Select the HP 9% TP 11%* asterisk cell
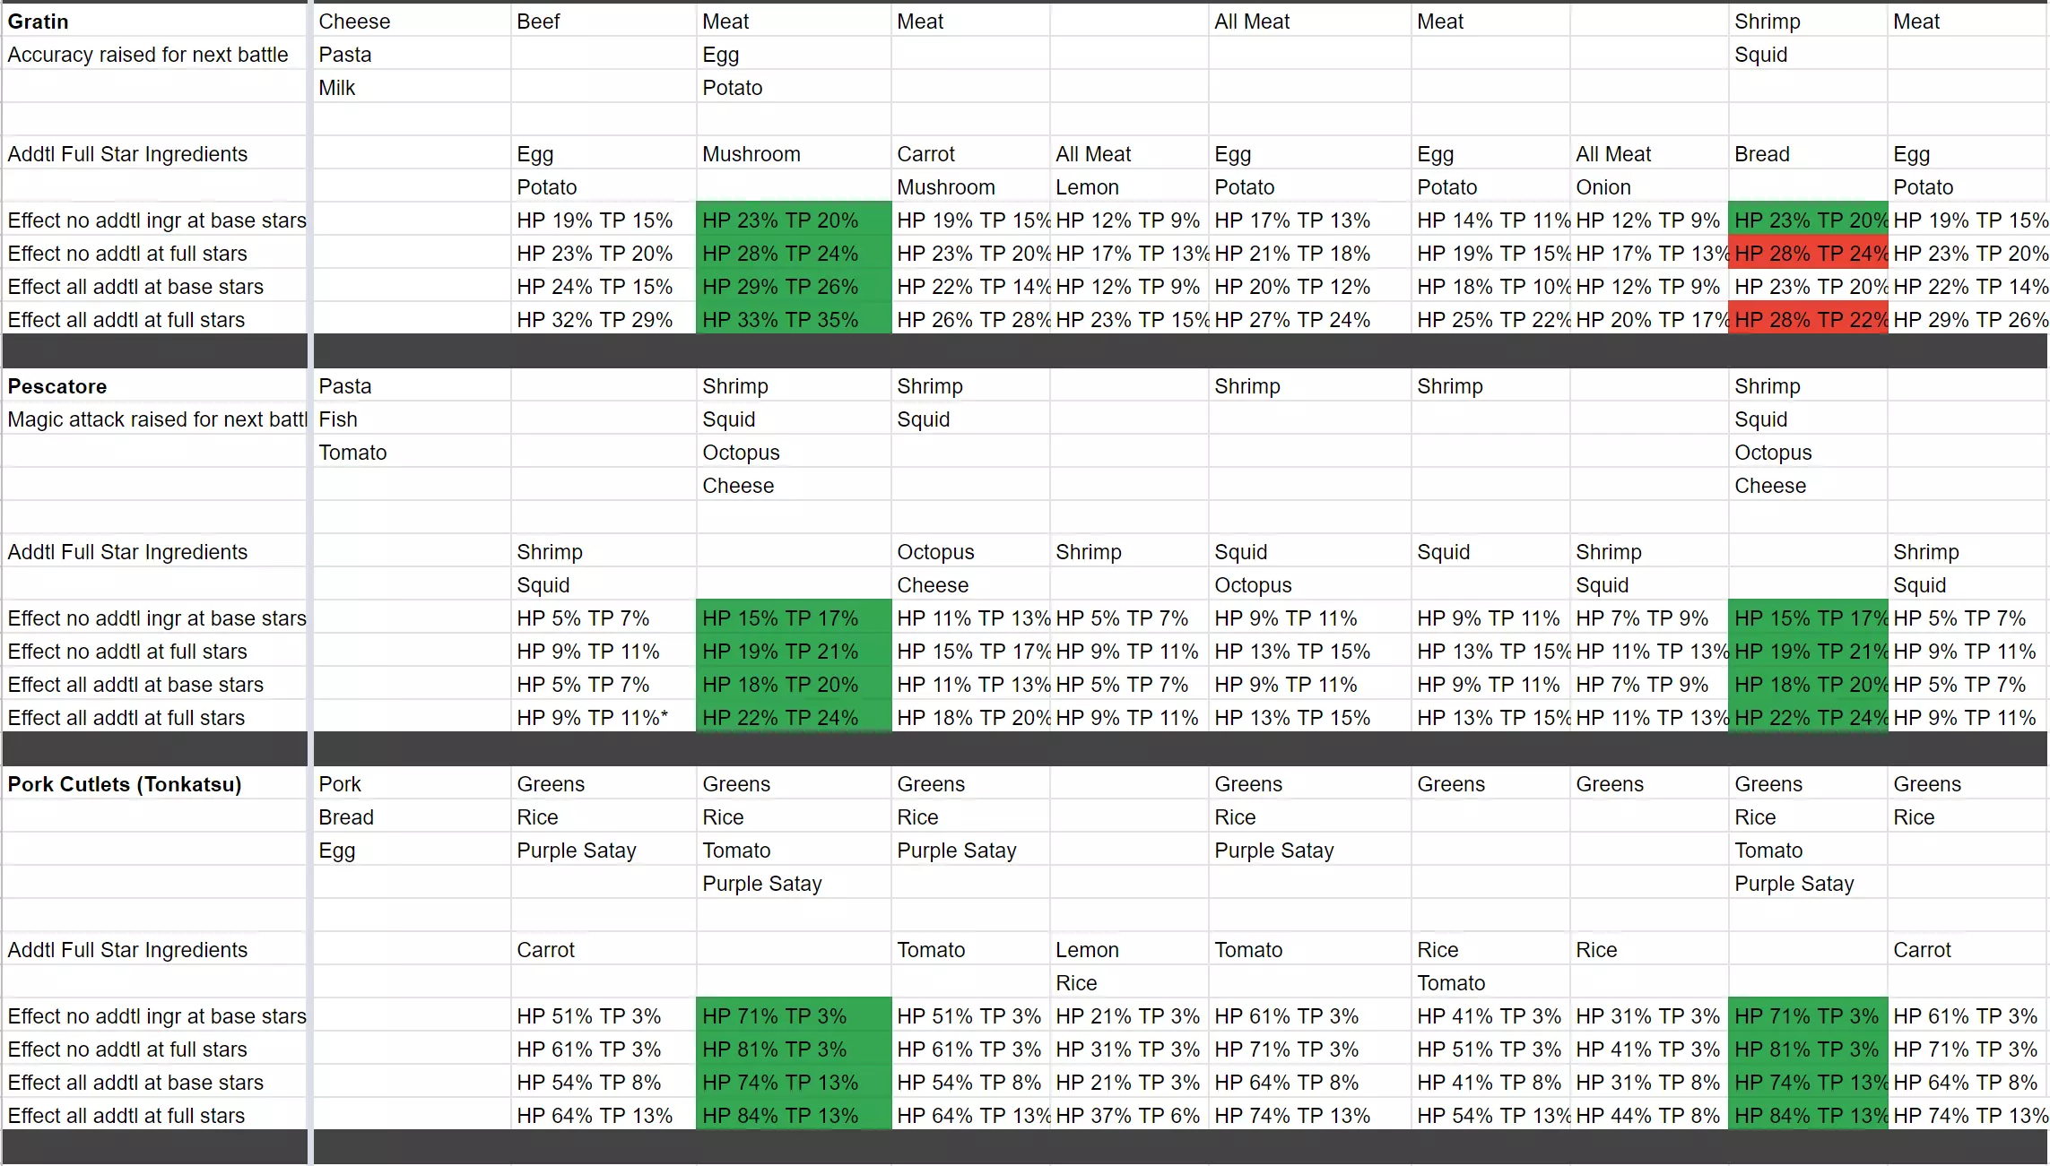The image size is (2050, 1166). (x=593, y=718)
